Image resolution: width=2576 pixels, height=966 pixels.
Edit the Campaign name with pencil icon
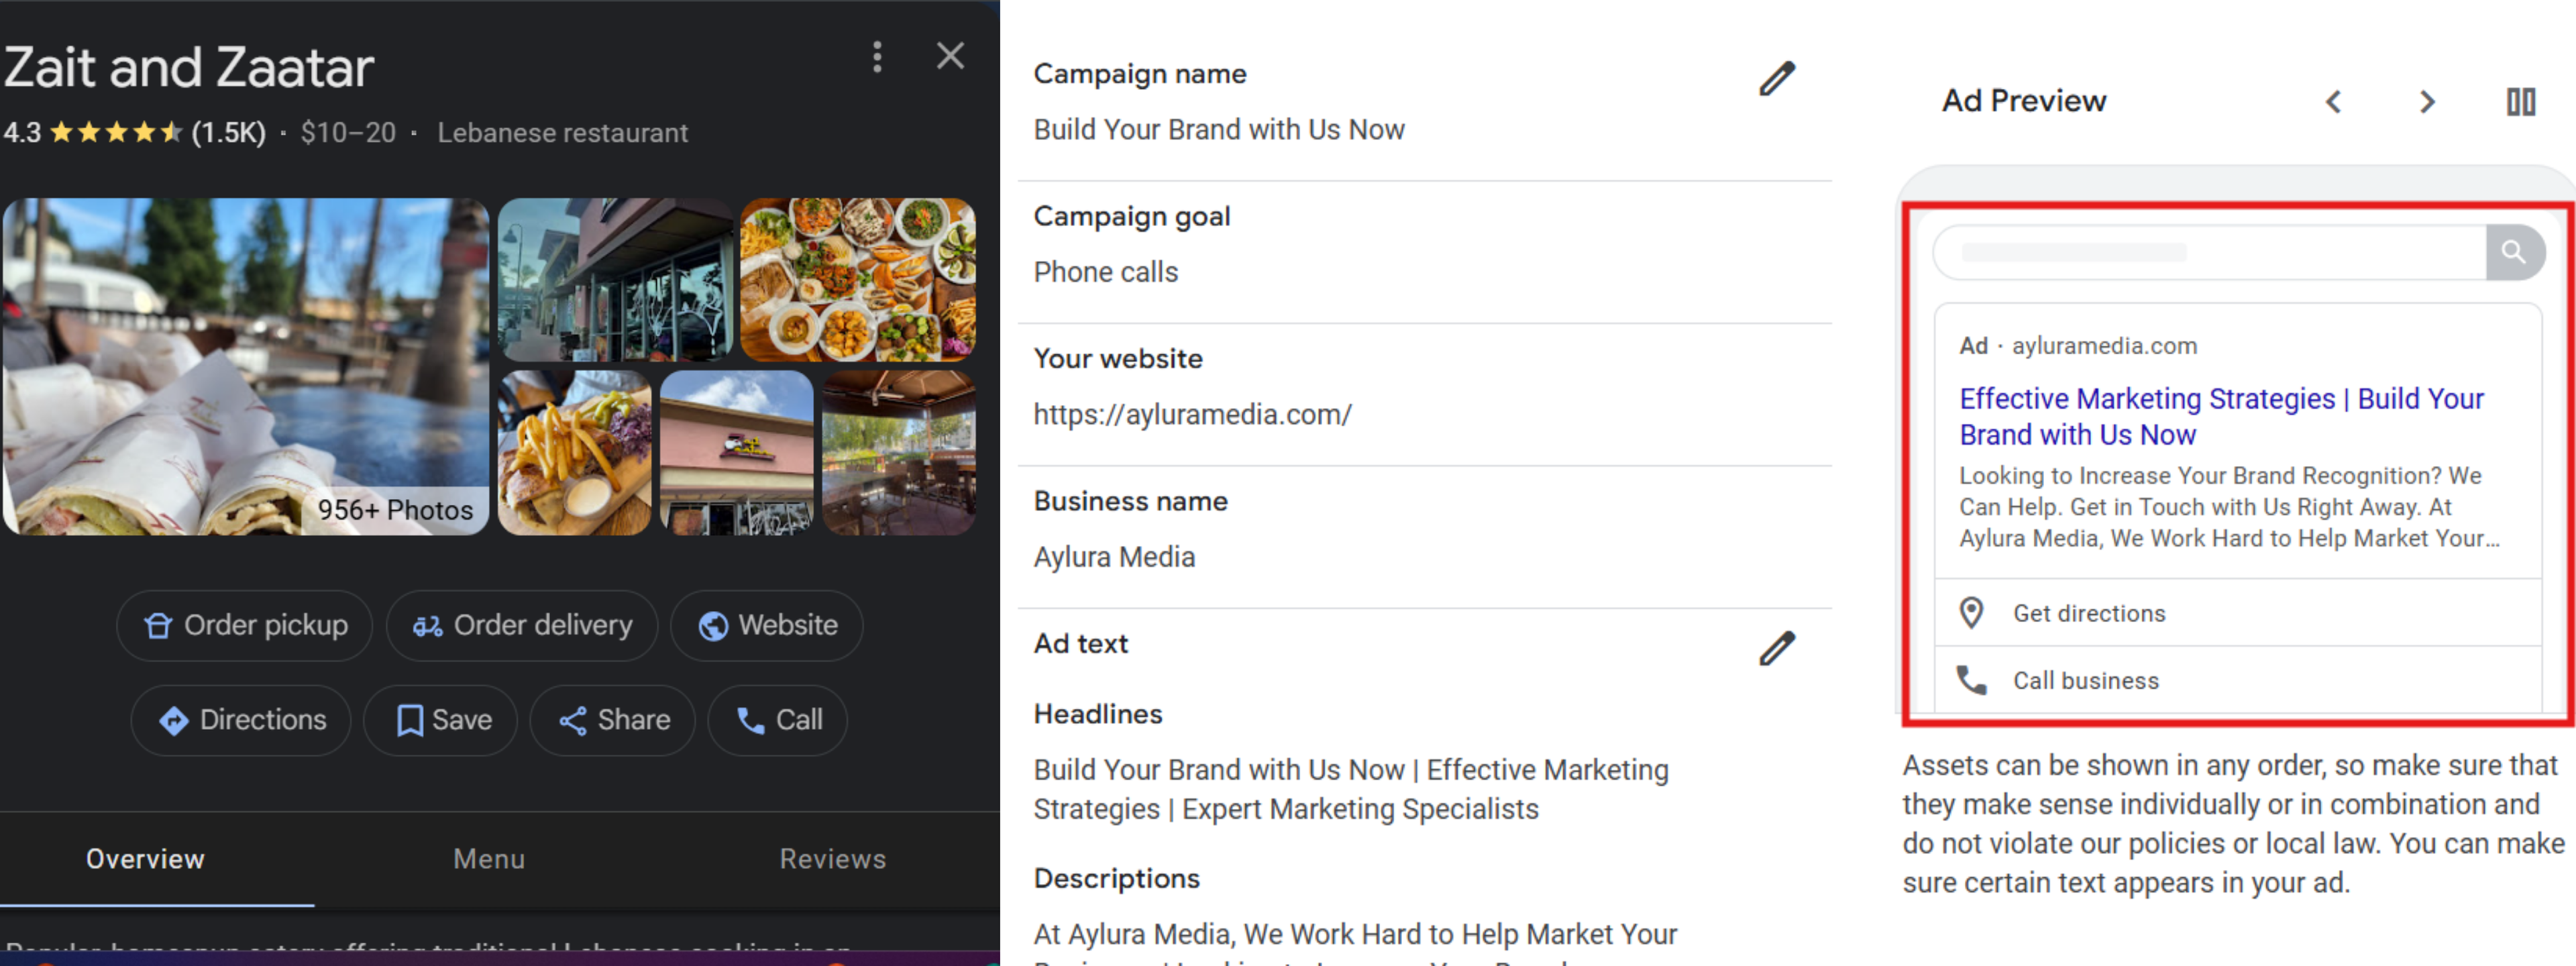[1777, 78]
